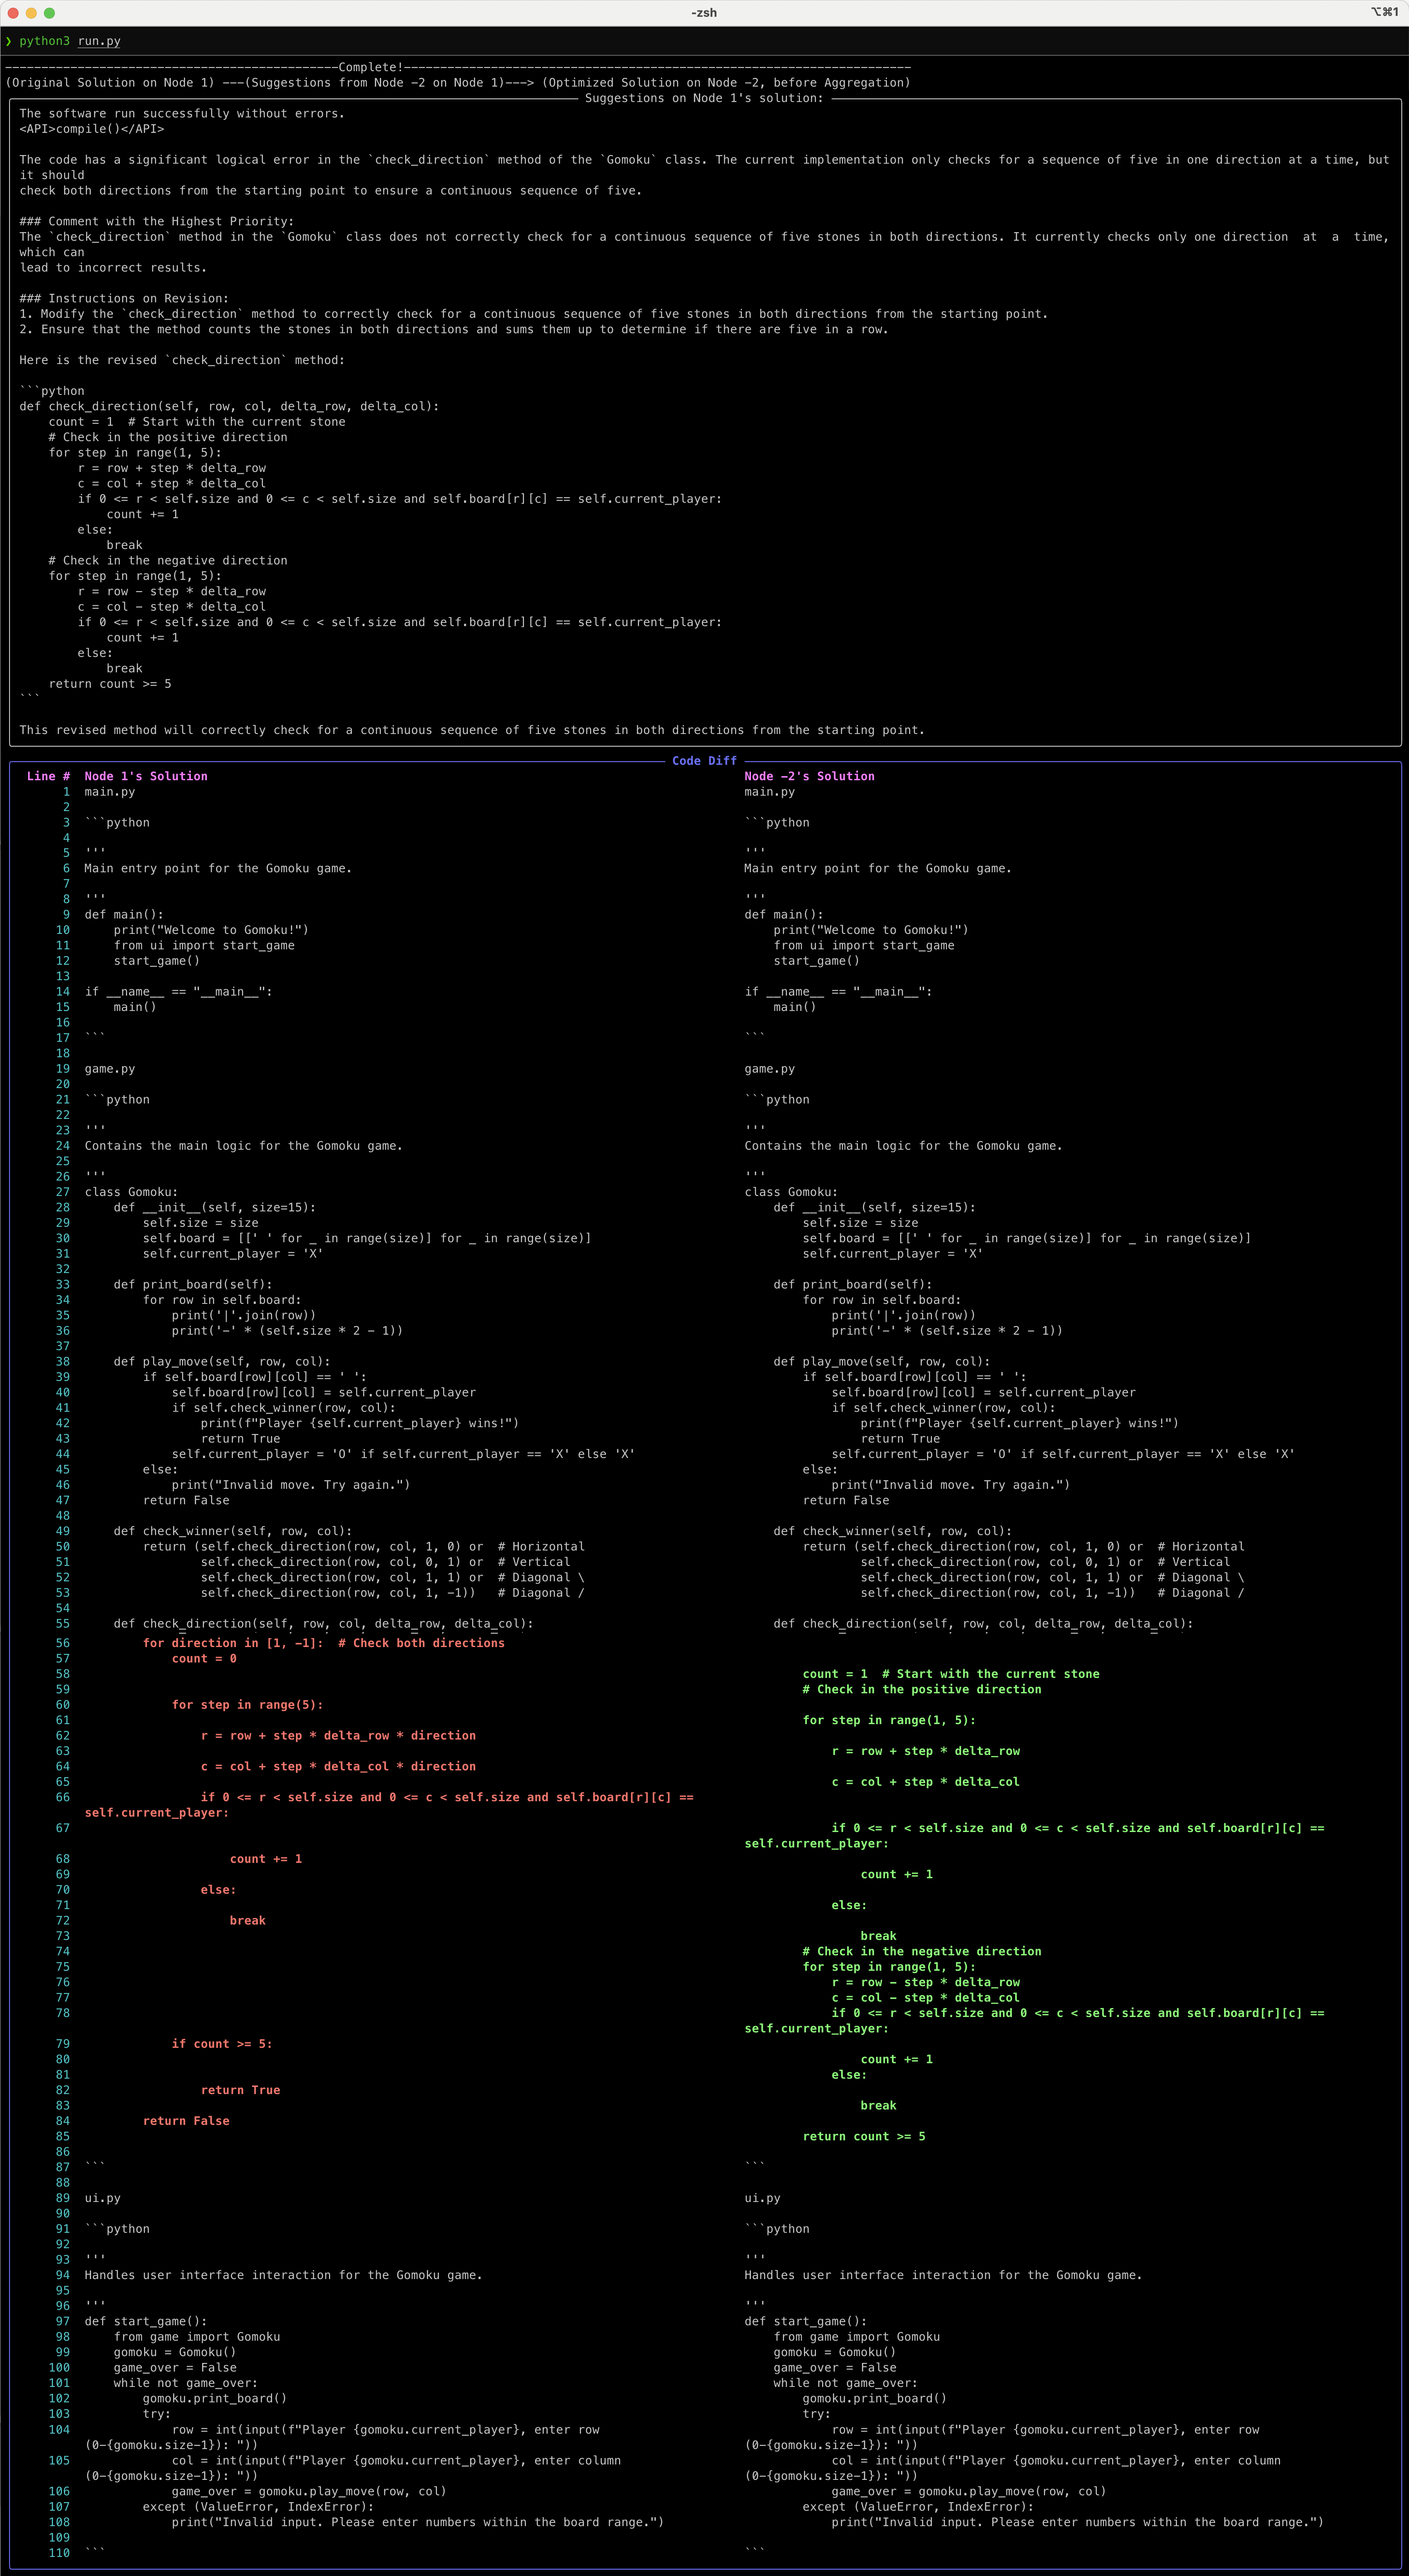Click the green 'return count >= 5' line
The width and height of the screenshot is (1409, 2576).
pyautogui.click(x=863, y=2136)
